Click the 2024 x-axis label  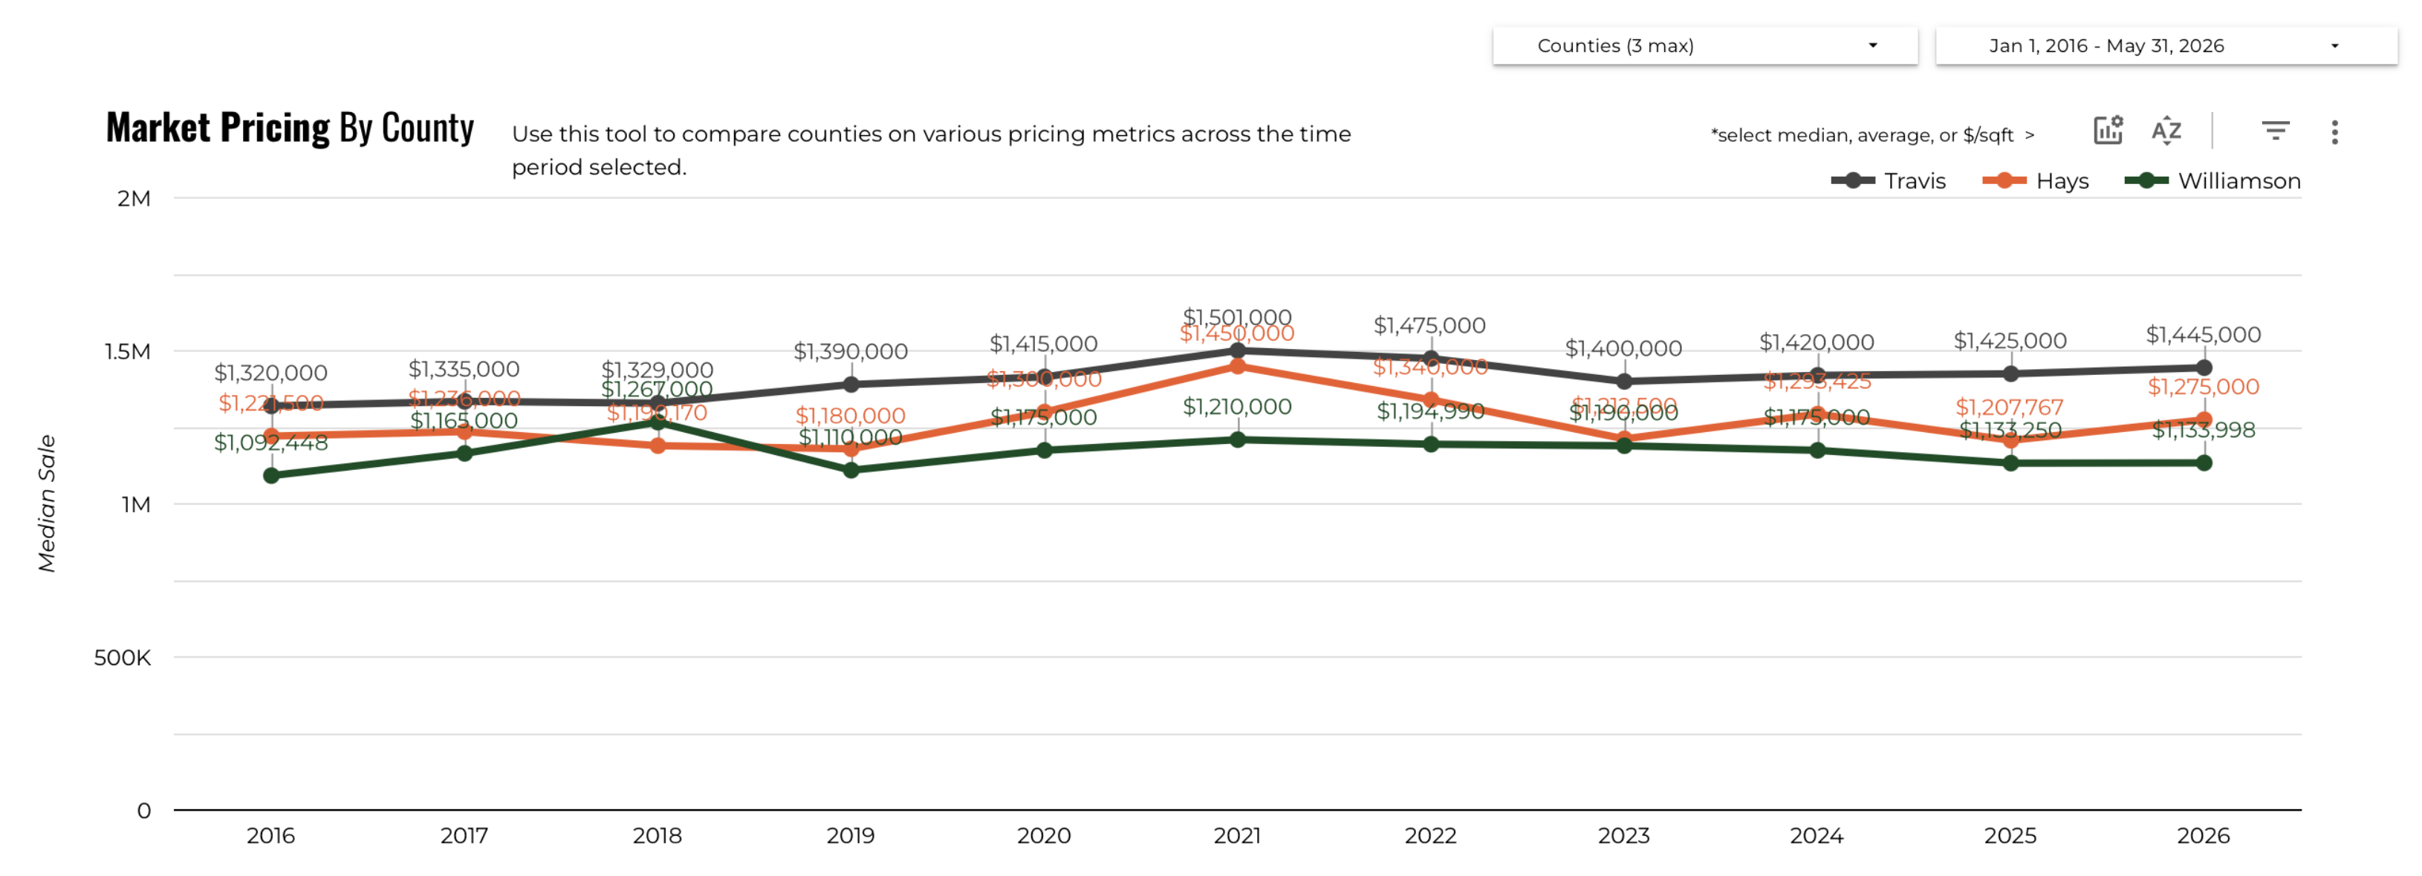[x=1816, y=836]
